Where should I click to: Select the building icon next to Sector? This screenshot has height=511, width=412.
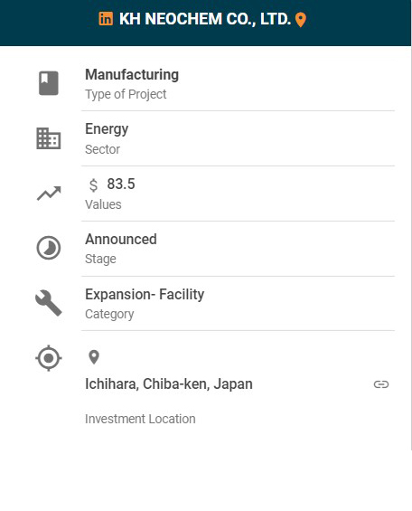[x=49, y=138]
